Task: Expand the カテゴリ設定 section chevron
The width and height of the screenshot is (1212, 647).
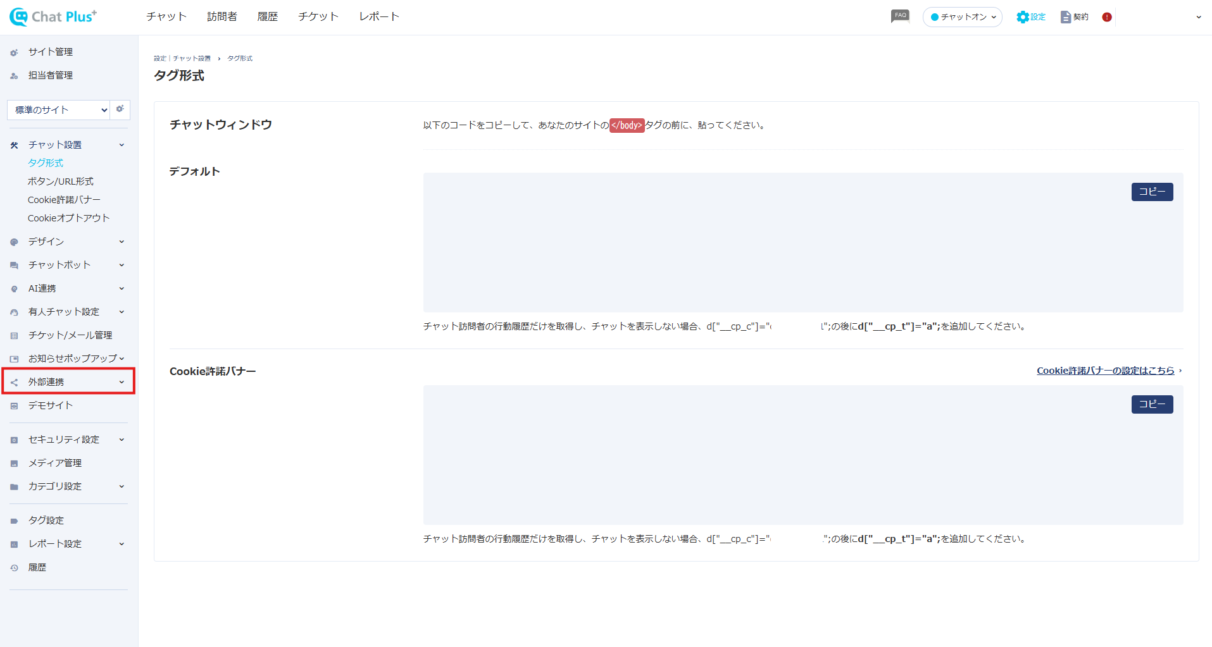Action: pos(122,486)
